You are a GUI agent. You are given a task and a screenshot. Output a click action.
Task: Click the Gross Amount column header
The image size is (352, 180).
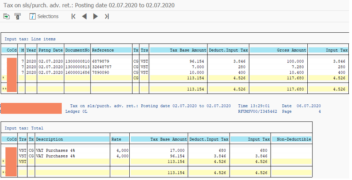tap(278, 50)
